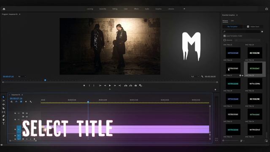Click the Program Monitor playhead marker
270x152 pixels.
point(45,80)
